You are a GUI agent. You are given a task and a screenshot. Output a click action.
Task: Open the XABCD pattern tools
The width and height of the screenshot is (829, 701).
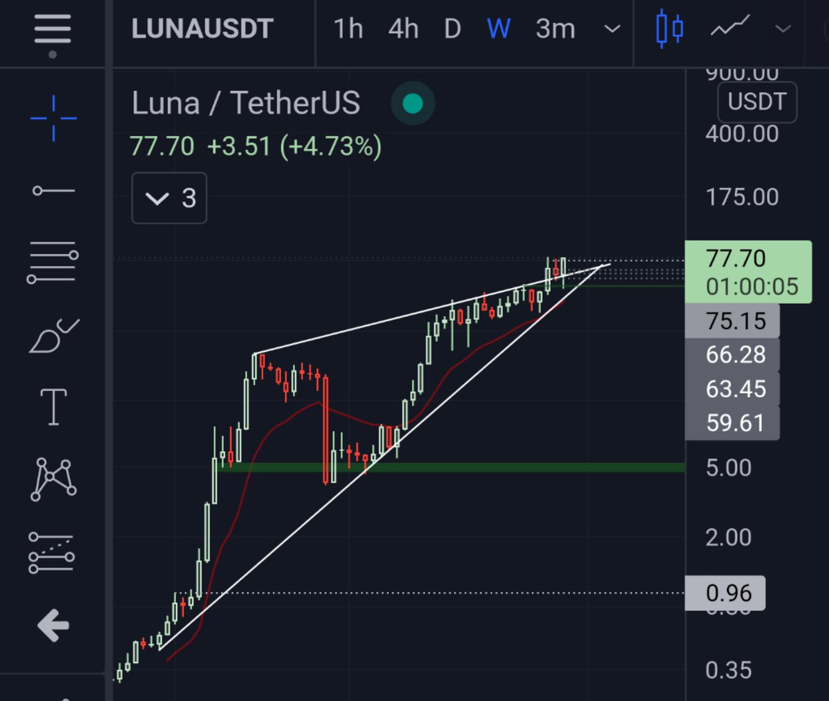(53, 479)
